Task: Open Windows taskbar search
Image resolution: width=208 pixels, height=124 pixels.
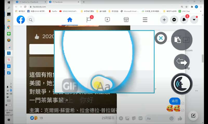Action: [x=9, y=8]
